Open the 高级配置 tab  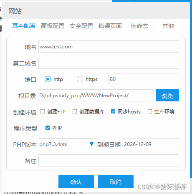pyautogui.click(x=53, y=26)
